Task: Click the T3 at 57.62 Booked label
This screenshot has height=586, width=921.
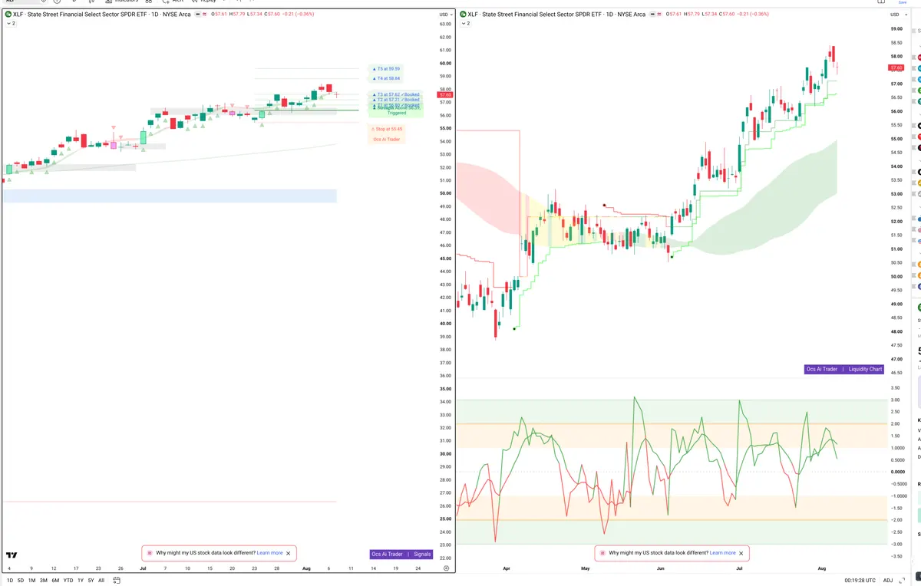Action: click(395, 94)
